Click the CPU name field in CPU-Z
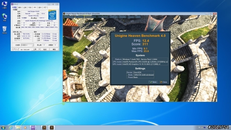 pyautogui.click(x=34, y=12)
